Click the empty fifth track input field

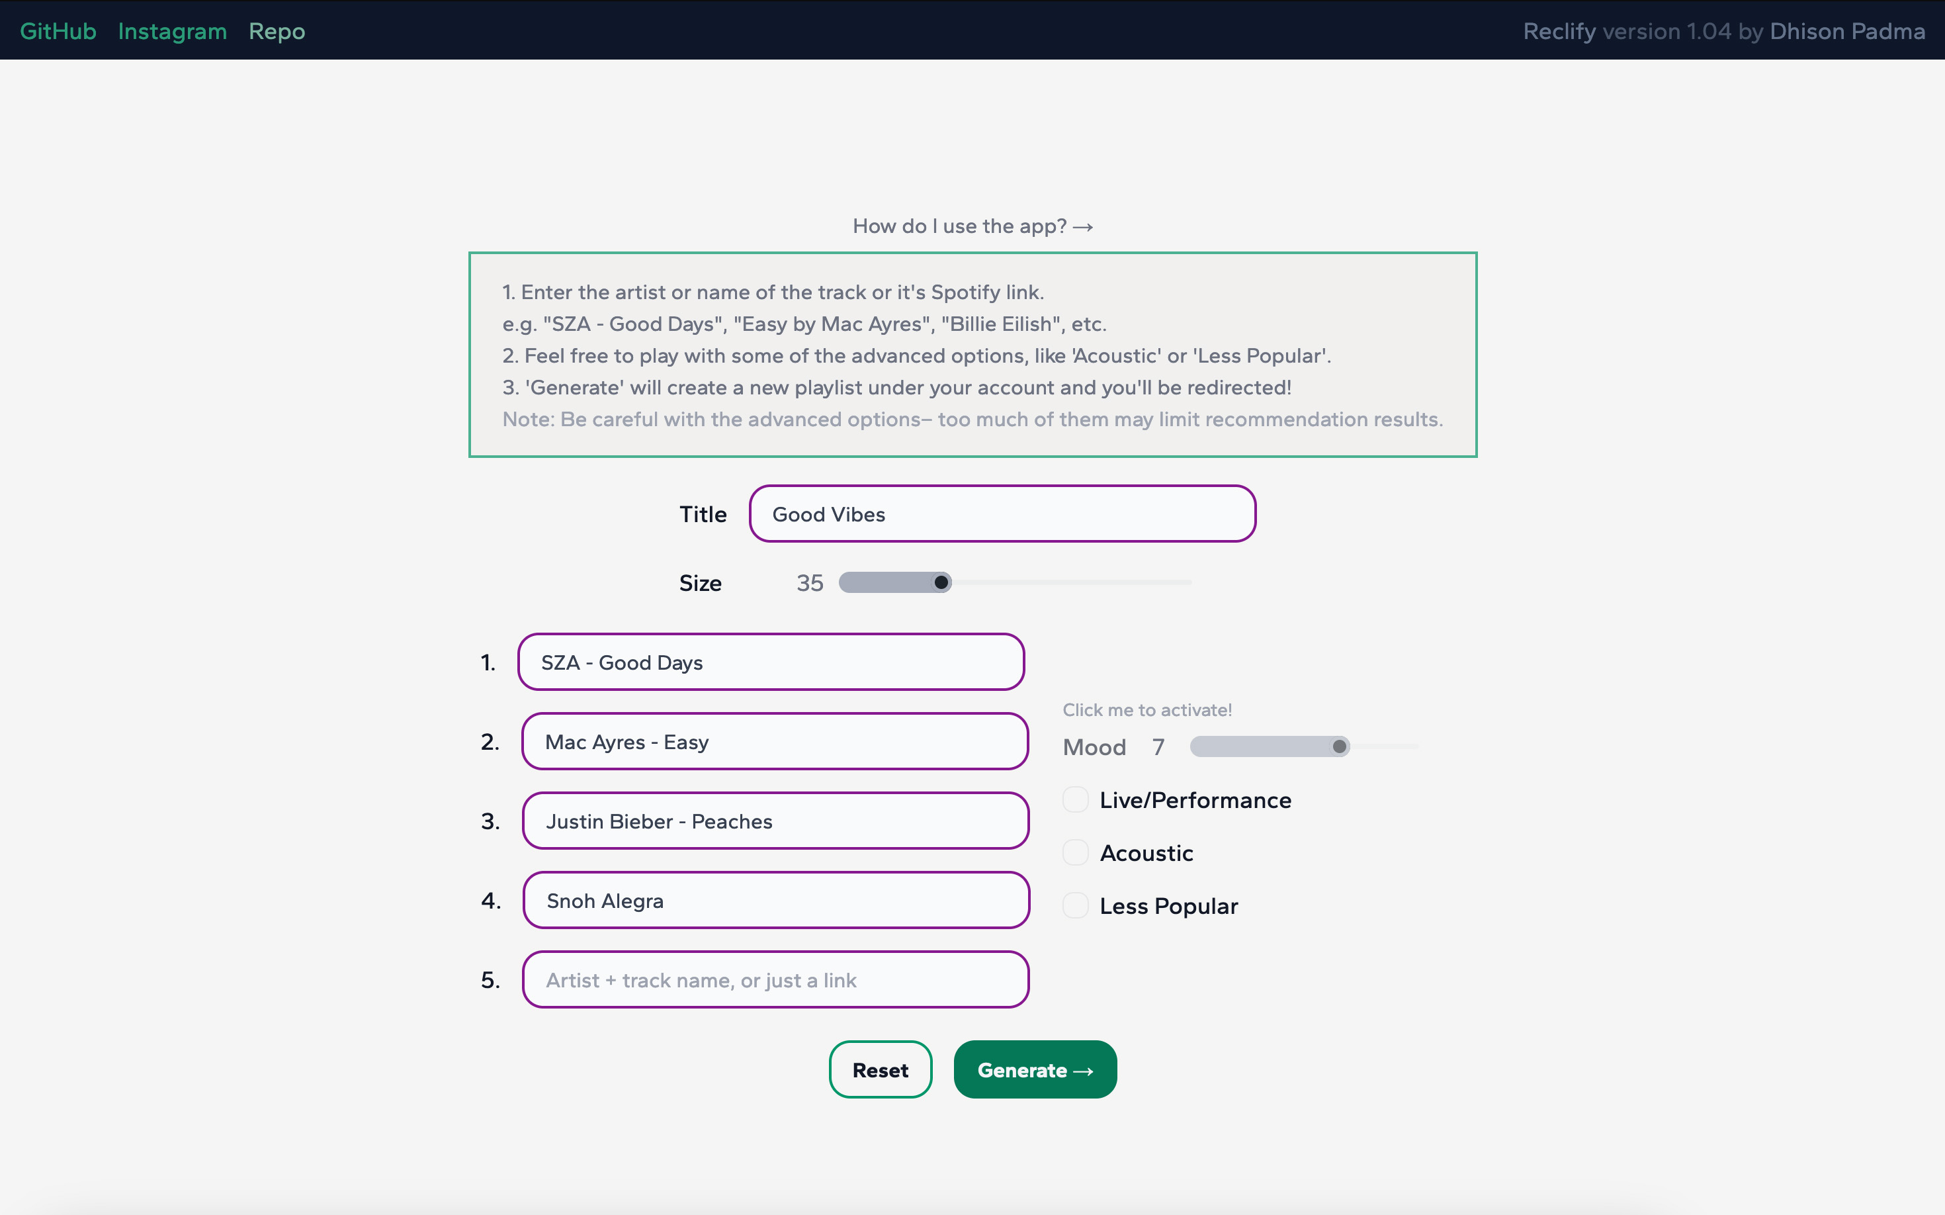point(775,979)
